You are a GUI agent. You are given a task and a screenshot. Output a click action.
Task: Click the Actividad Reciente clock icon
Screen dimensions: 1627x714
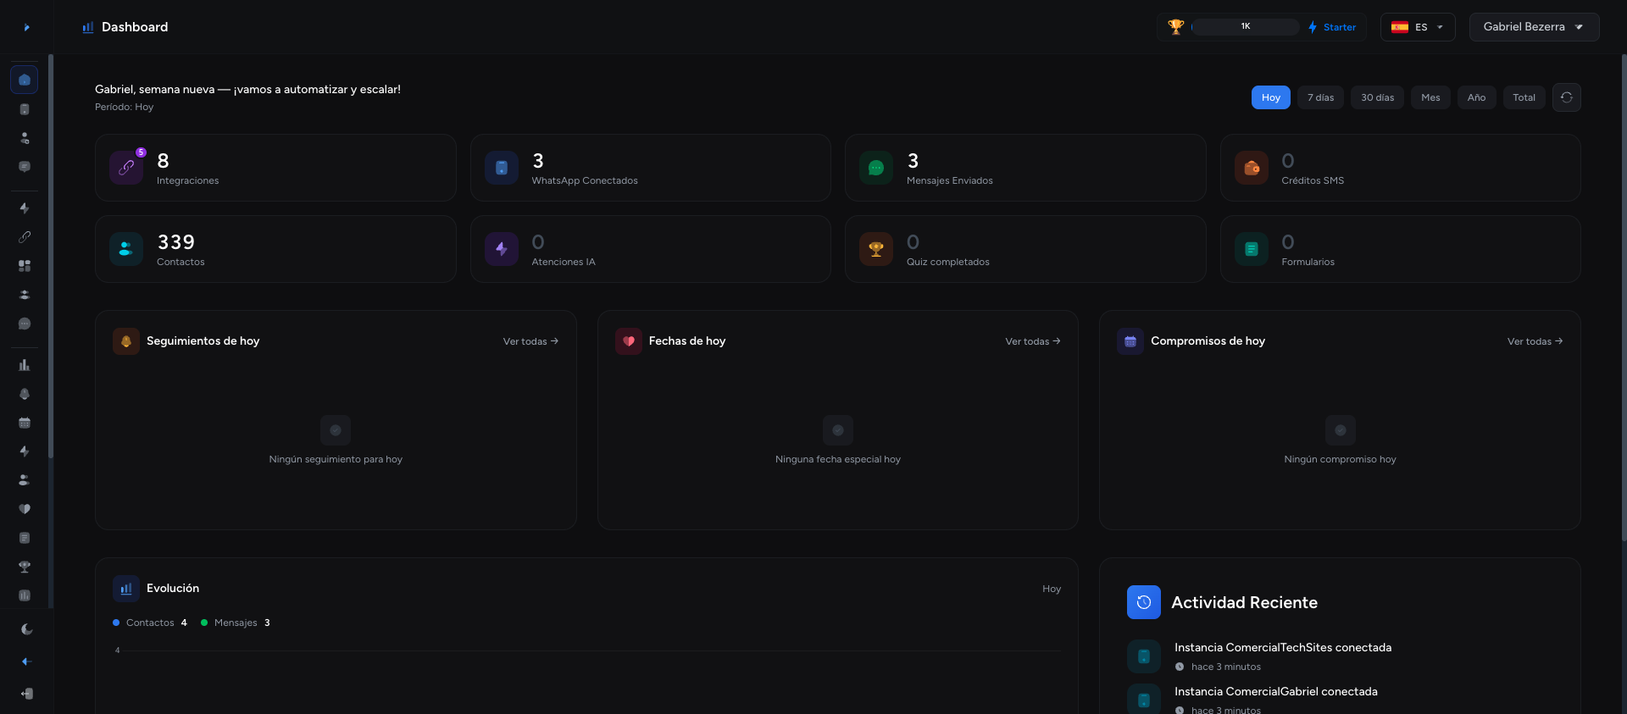(1143, 602)
